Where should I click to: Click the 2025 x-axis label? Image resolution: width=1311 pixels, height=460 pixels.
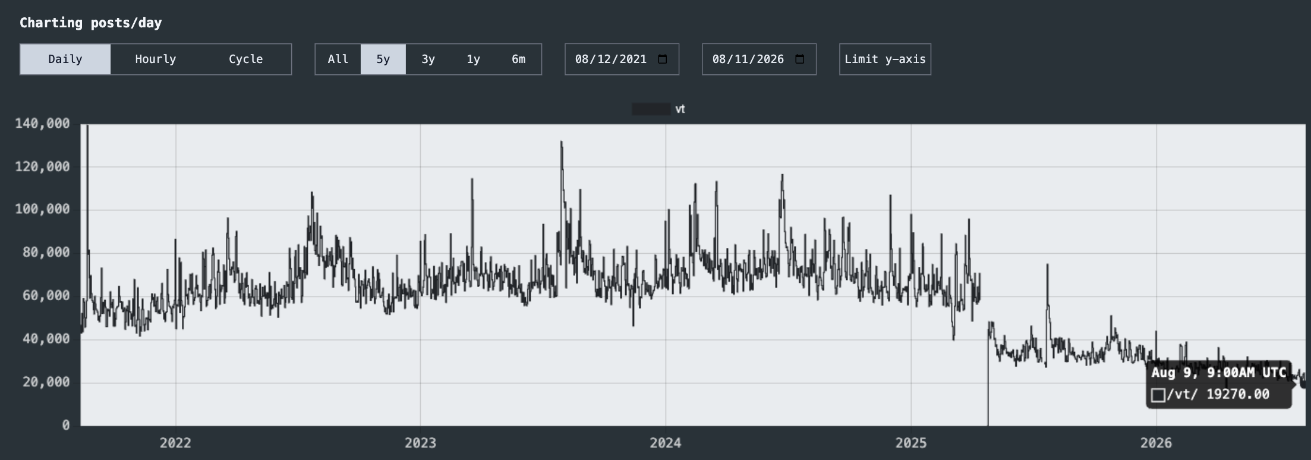point(910,443)
